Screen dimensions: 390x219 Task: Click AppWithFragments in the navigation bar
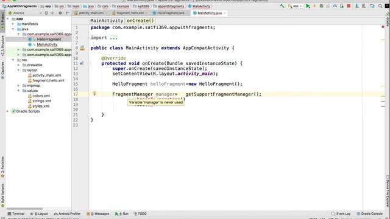coord(19,6)
